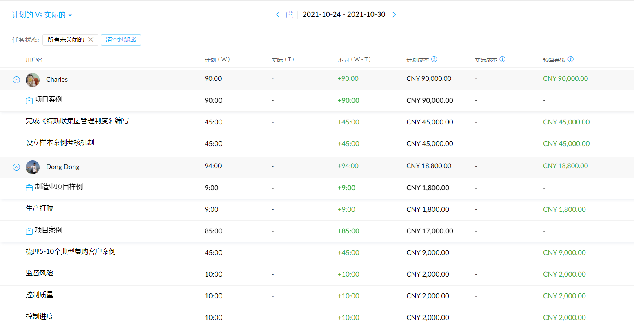This screenshot has height=331, width=634.
Task: Click info icon next to 实际成本
Action: pos(502,59)
